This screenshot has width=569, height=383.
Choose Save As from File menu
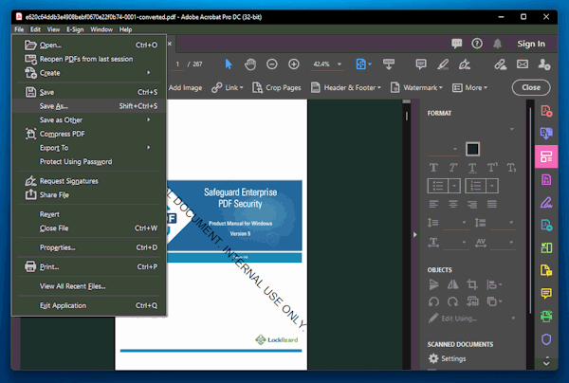point(89,106)
